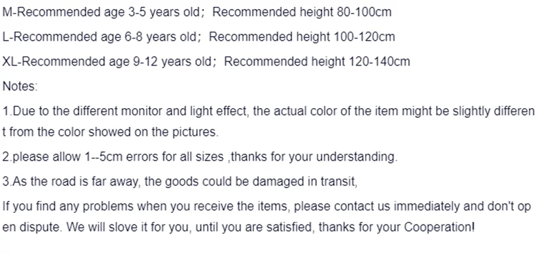The height and width of the screenshot is (277, 551).
Task: Click the text 'from the color showed on the pictures'
Action: (114, 132)
